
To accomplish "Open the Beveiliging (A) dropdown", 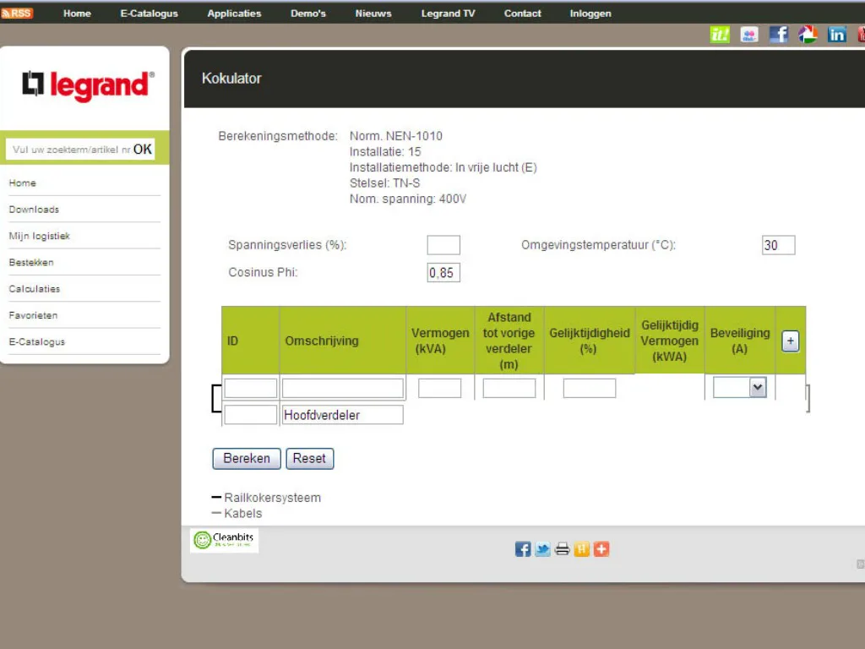I will click(739, 387).
